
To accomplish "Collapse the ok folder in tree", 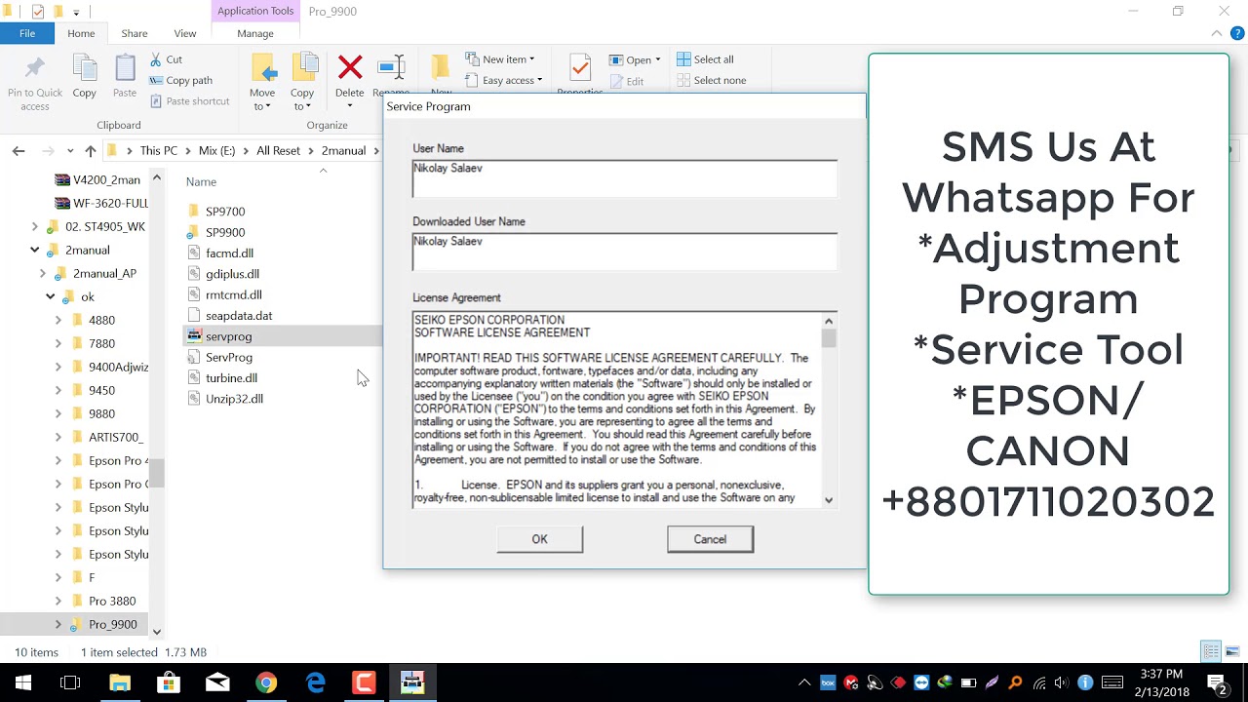I will click(50, 296).
